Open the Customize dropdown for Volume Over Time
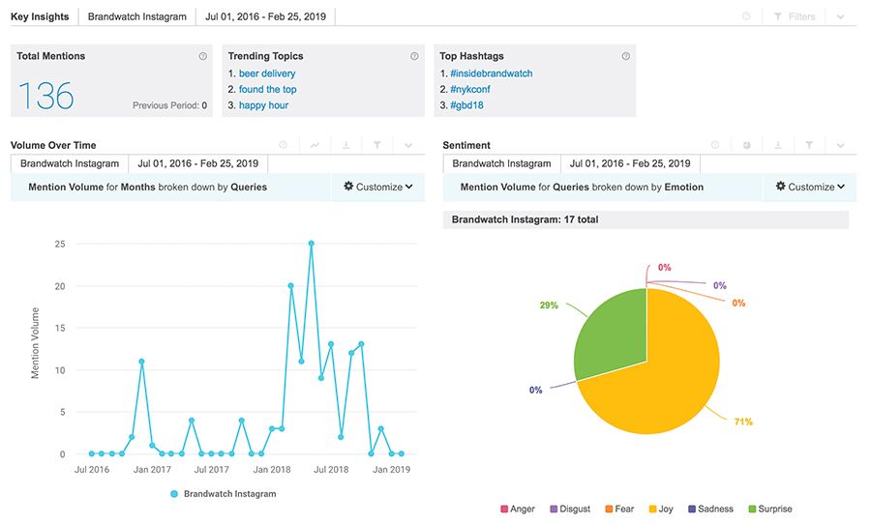Viewport: 871px width, 523px height. click(x=377, y=187)
